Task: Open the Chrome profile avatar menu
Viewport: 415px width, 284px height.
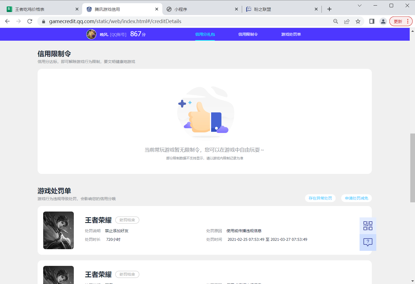Action: 383,21
